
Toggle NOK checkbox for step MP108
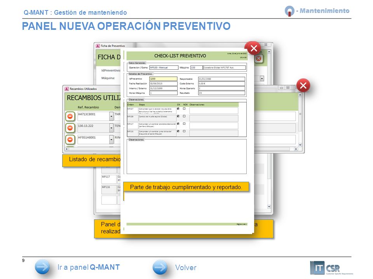[184, 116]
